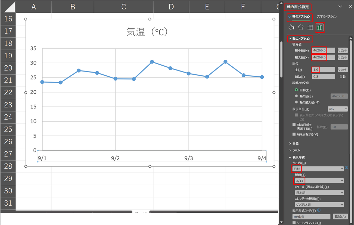Select the 軸の最大値(M) radio button
The width and height of the screenshot is (354, 225).
pos(296,102)
